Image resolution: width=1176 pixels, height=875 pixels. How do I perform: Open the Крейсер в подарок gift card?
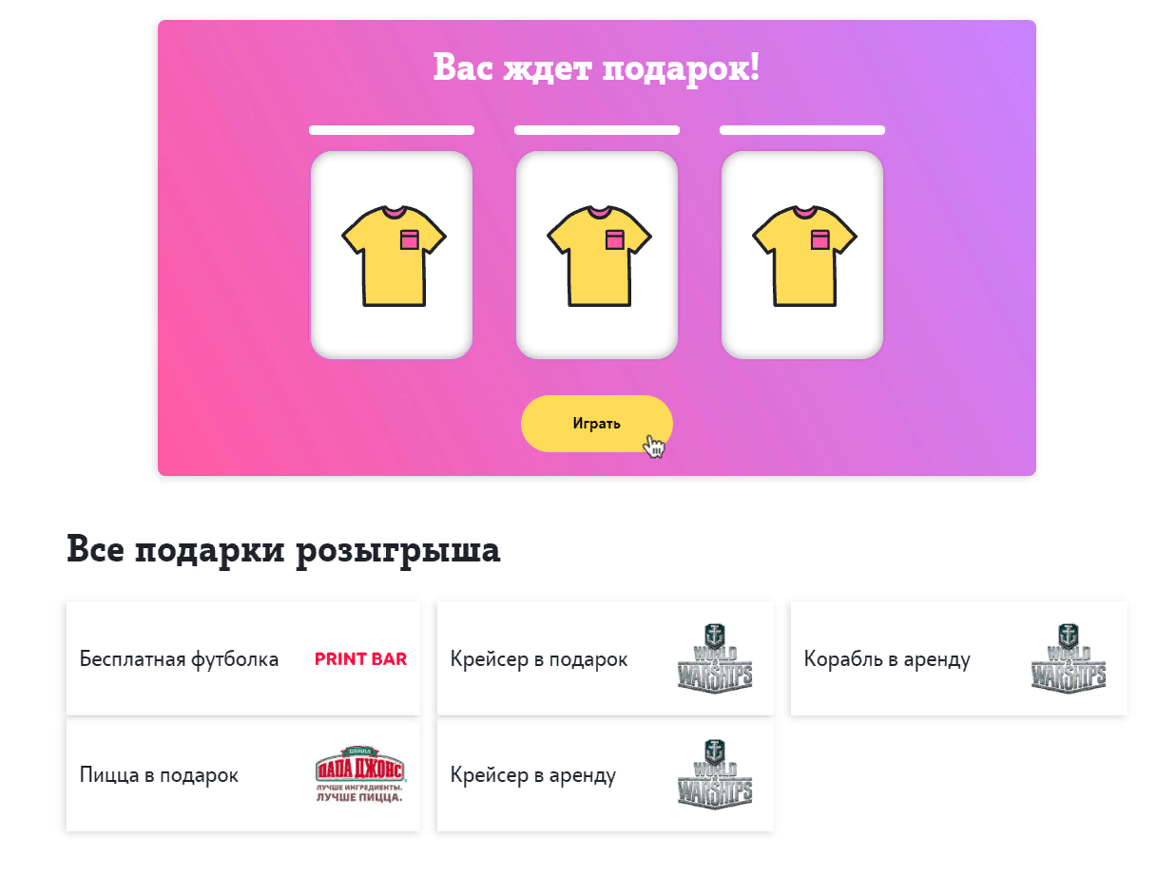[606, 658]
